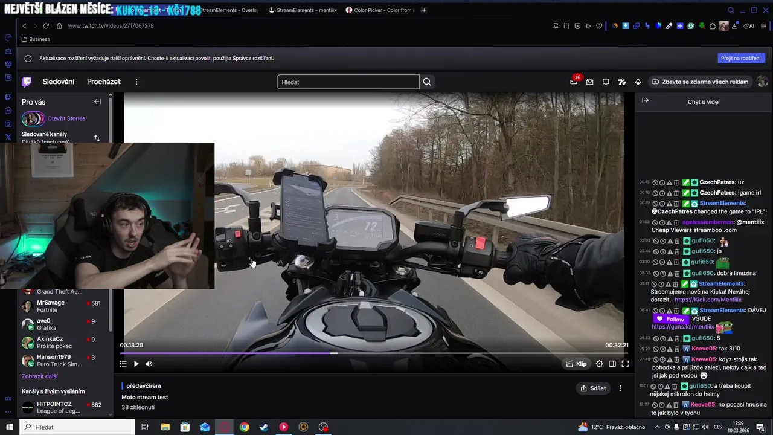Image resolution: width=773 pixels, height=435 pixels.
Task: Open Windows Start menu
Action: click(9, 427)
